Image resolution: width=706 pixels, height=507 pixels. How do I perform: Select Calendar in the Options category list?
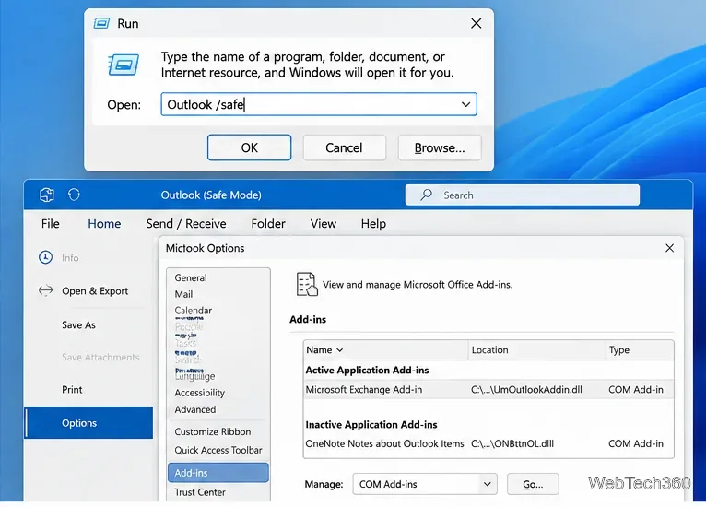pyautogui.click(x=194, y=311)
